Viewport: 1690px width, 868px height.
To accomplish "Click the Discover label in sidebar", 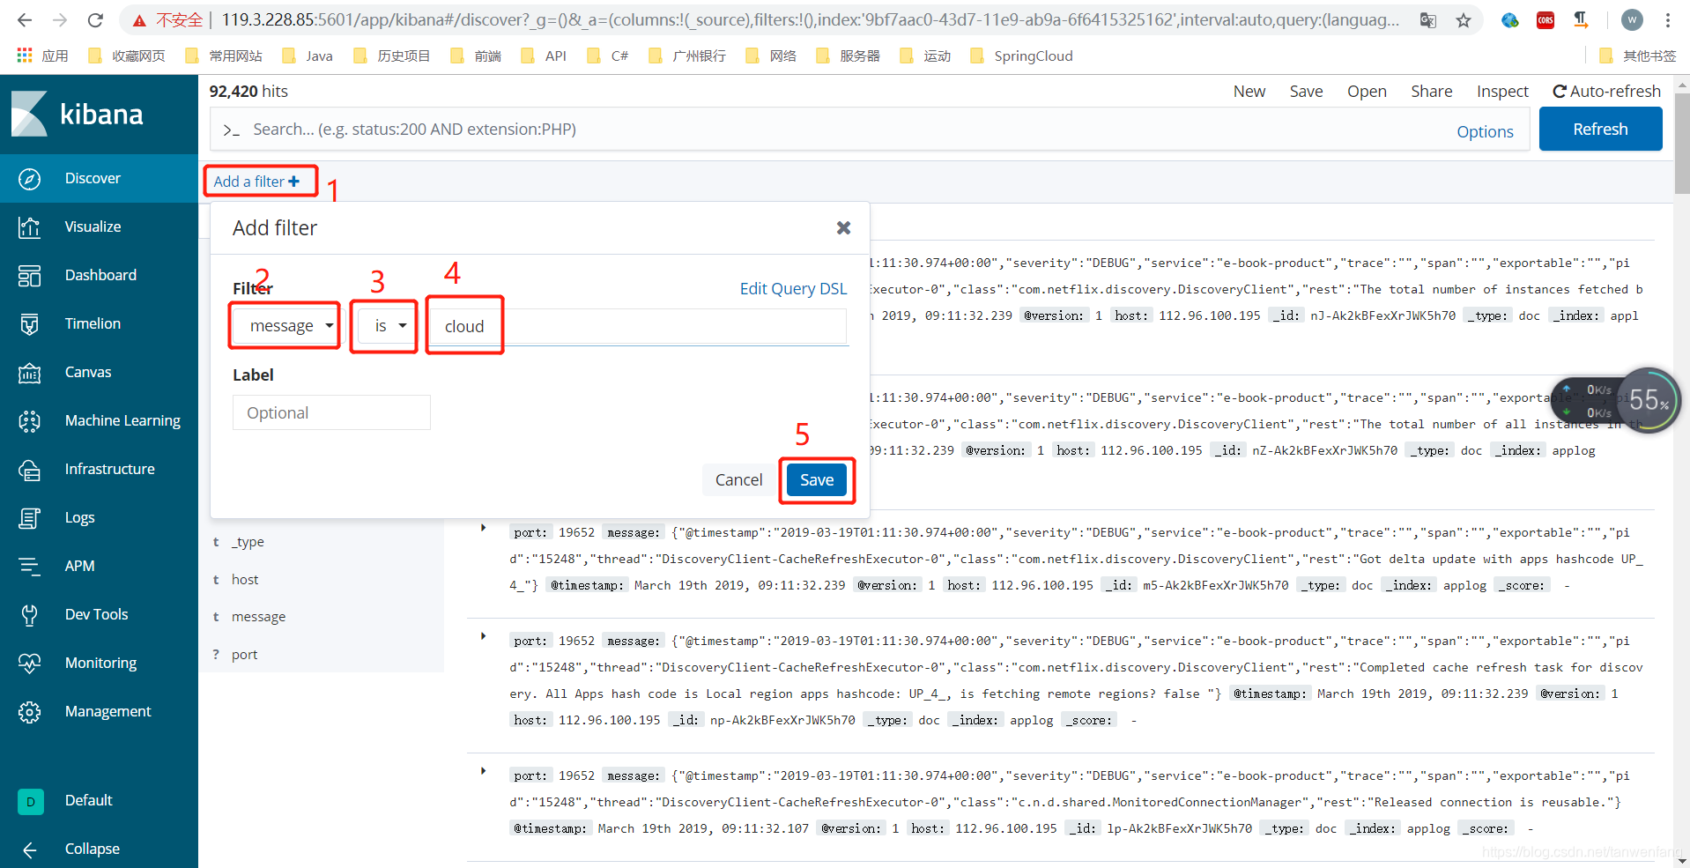I will [93, 179].
